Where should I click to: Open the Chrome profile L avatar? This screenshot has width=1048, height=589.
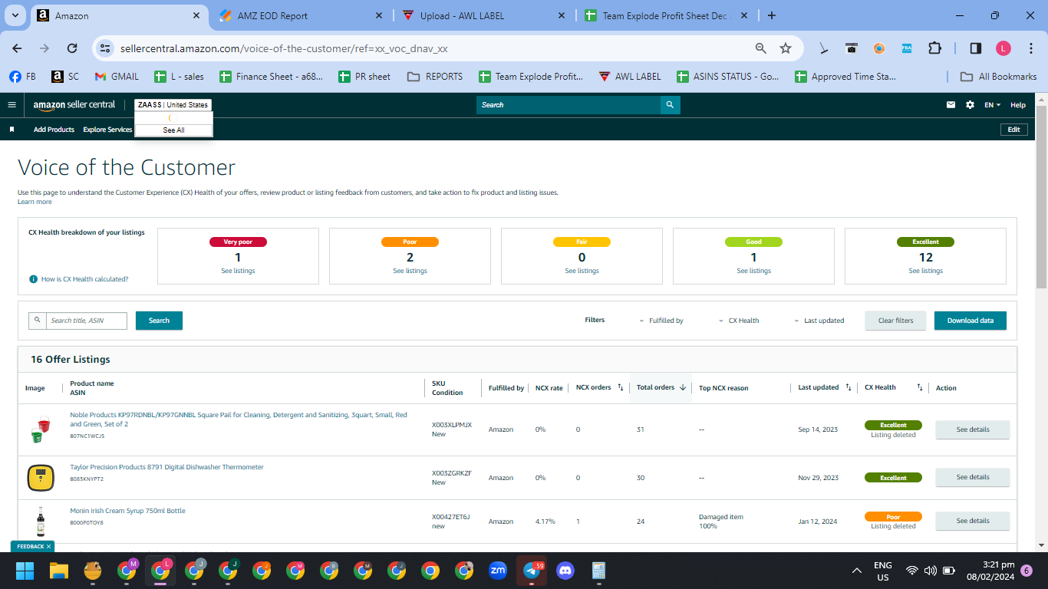pos(1004,48)
